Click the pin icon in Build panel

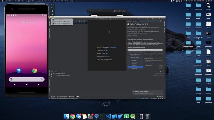click(x=51, y=77)
